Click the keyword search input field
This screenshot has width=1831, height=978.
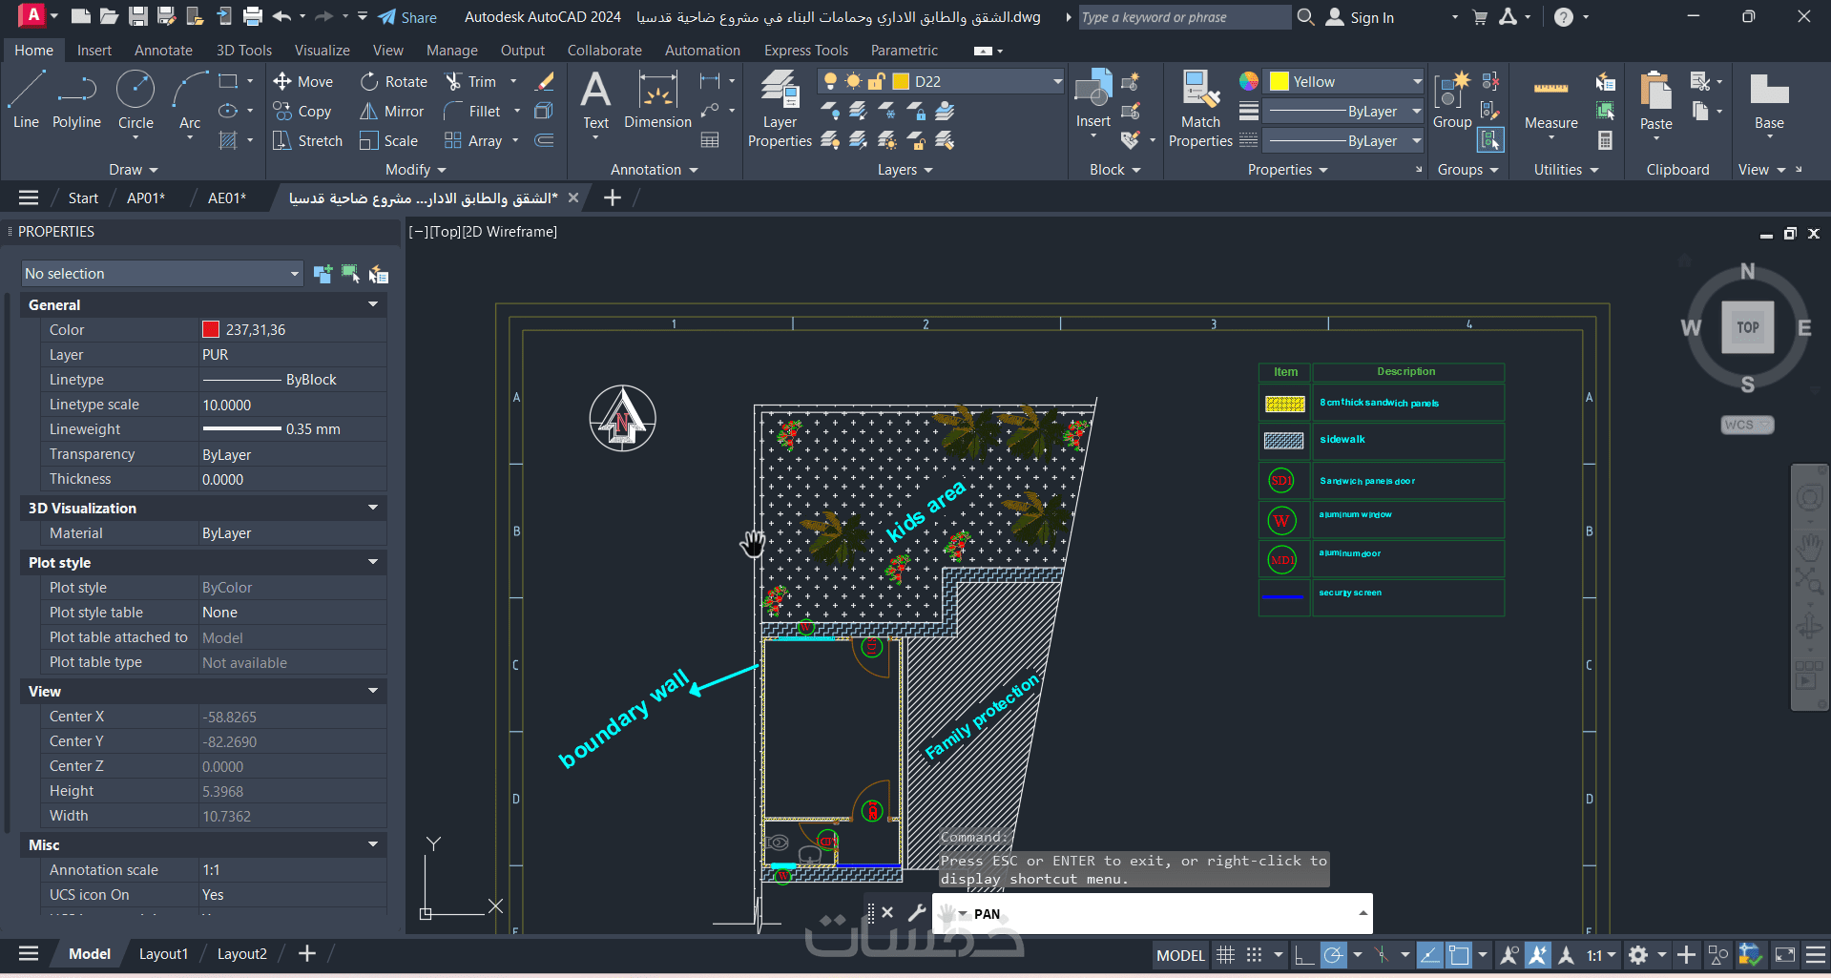[1183, 17]
